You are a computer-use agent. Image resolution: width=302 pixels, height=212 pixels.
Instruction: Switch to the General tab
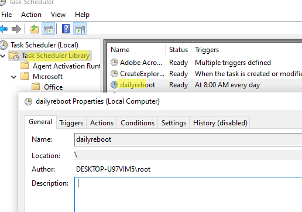40,122
